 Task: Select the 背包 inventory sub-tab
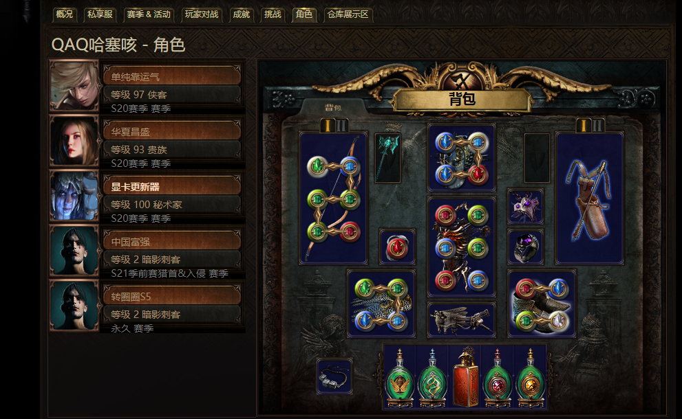332,107
